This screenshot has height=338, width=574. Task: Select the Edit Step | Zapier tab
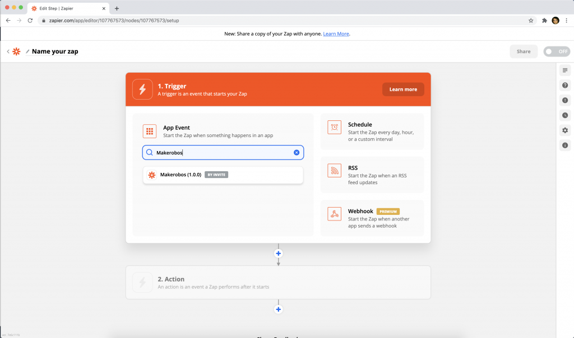pos(68,8)
